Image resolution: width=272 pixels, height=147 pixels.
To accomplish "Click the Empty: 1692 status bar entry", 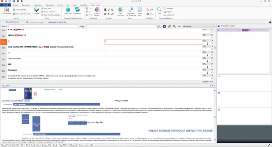I will tap(47, 145).
